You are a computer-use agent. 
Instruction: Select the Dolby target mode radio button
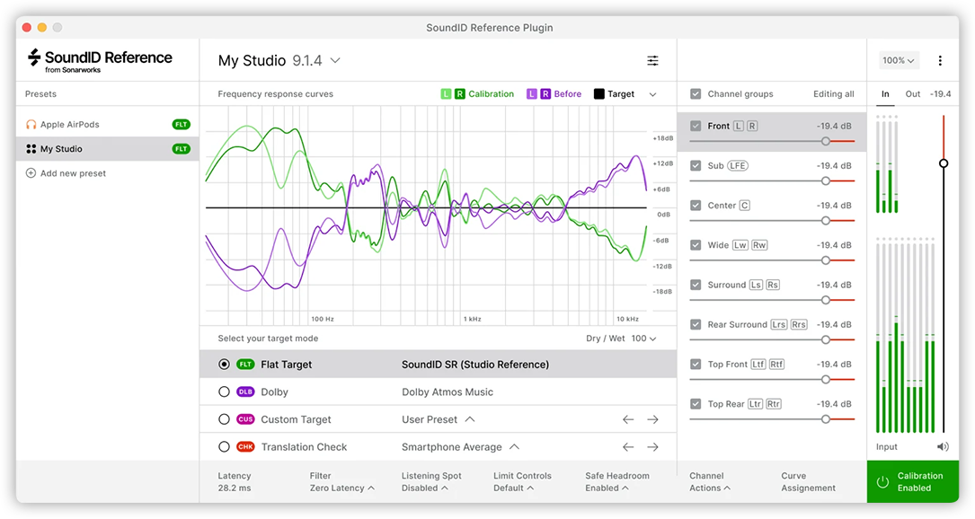[x=225, y=392]
